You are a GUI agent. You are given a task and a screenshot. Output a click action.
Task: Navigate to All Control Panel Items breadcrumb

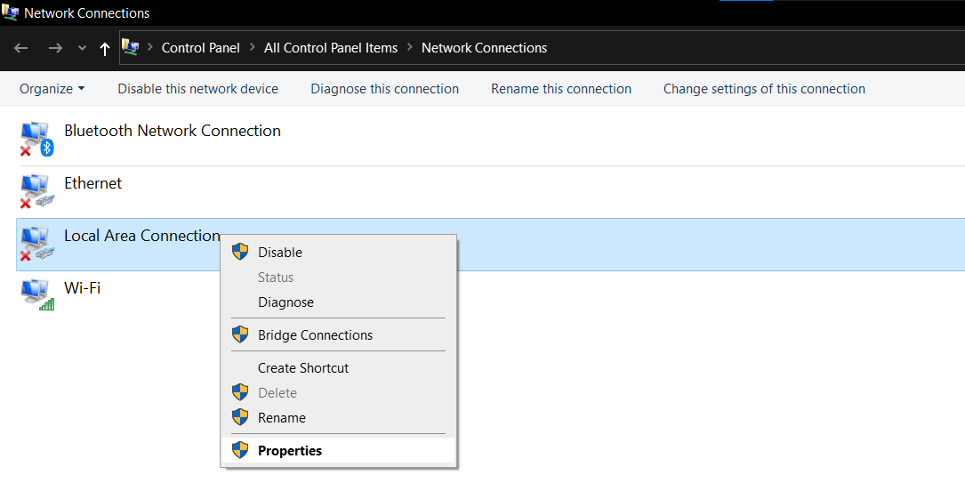coord(331,47)
